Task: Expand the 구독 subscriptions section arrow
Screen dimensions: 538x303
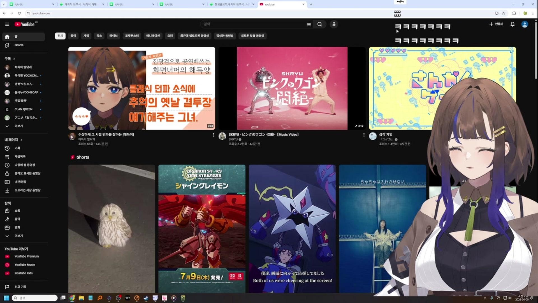Action: pyautogui.click(x=14, y=59)
